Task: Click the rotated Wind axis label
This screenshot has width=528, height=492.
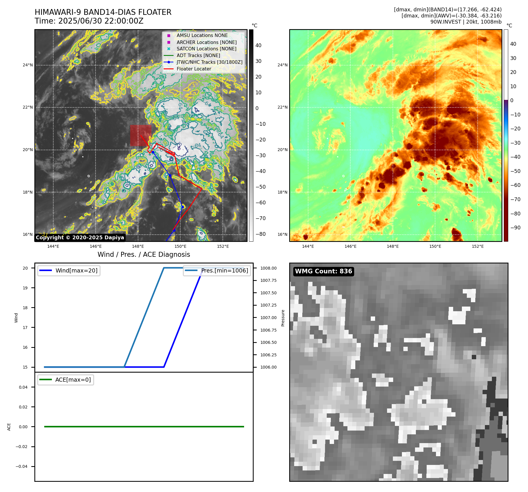Action: tap(16, 318)
